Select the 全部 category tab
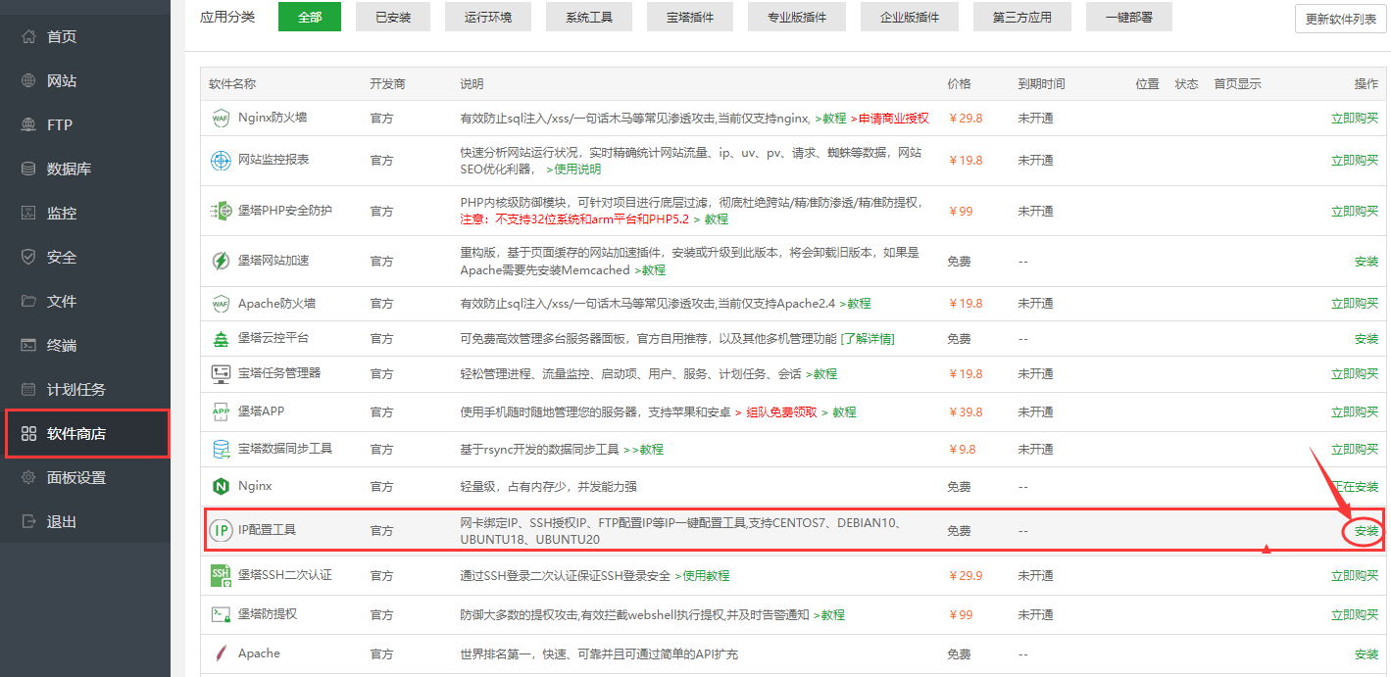This screenshot has width=1391, height=677. pyautogui.click(x=310, y=17)
